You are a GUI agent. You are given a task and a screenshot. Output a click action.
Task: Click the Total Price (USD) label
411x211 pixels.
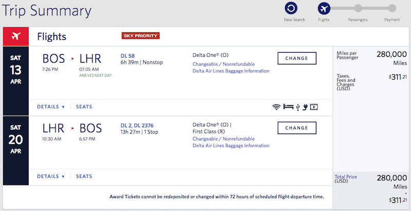(346, 179)
